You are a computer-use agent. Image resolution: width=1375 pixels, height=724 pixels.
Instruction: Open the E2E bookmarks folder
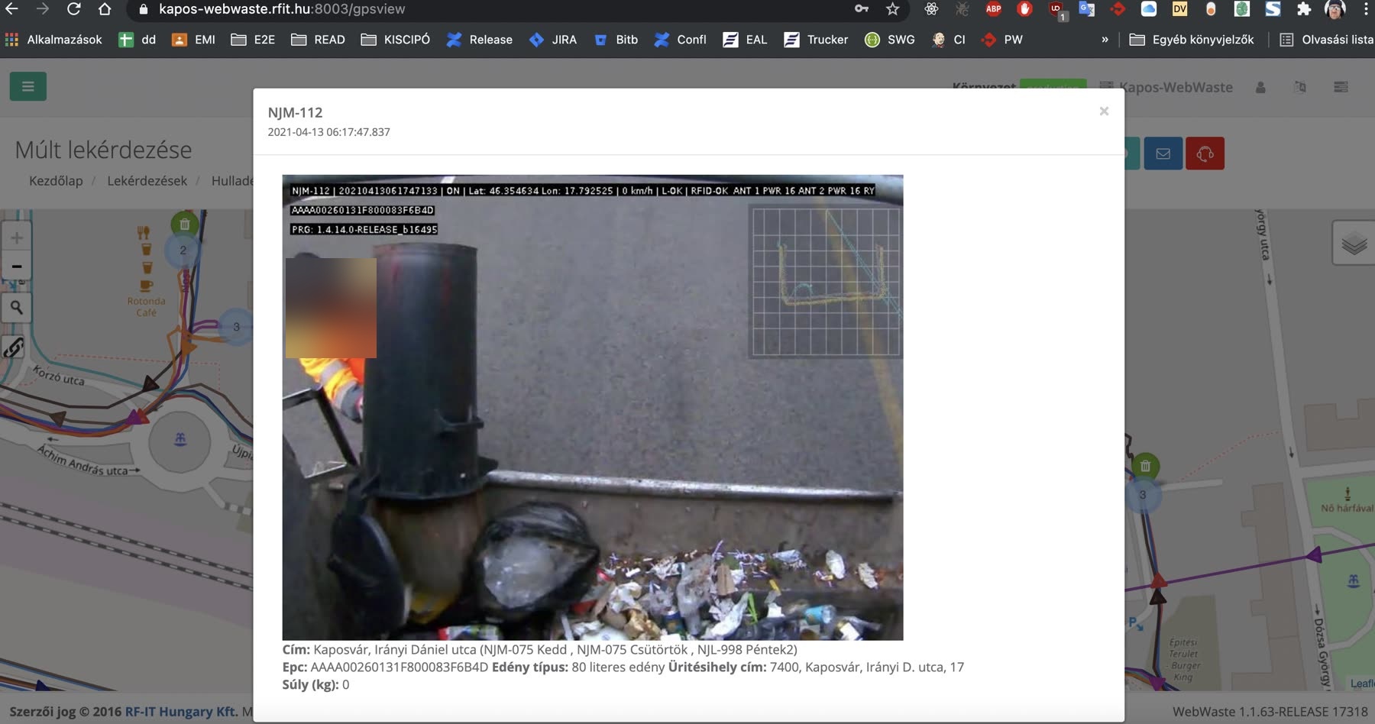[x=253, y=40]
